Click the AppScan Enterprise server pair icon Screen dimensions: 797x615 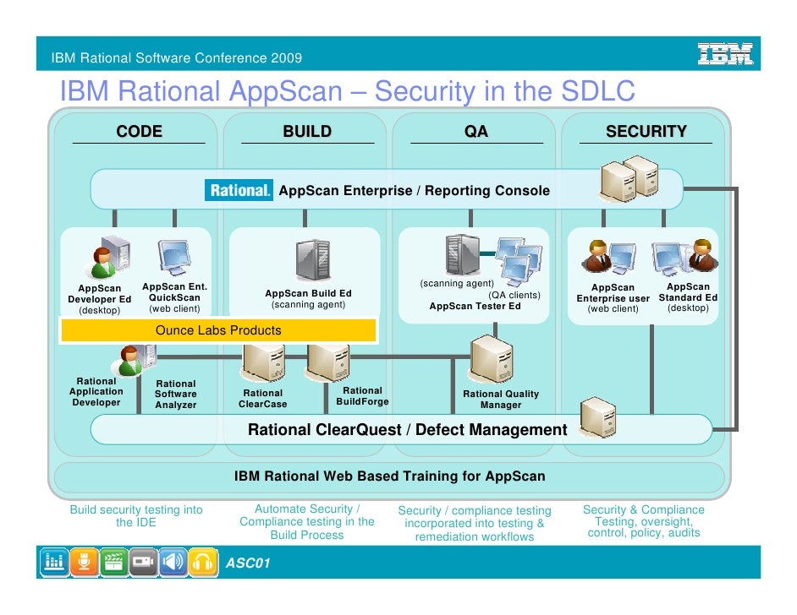629,179
